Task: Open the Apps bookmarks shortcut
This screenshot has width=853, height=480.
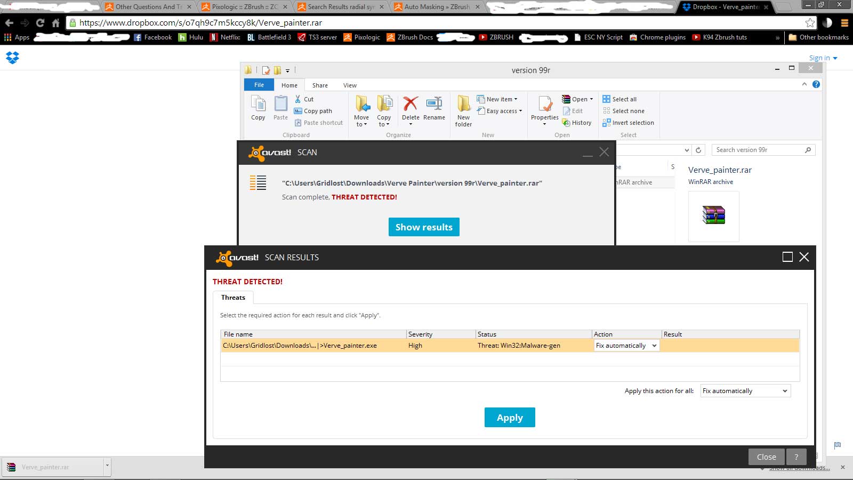Action: coord(17,37)
